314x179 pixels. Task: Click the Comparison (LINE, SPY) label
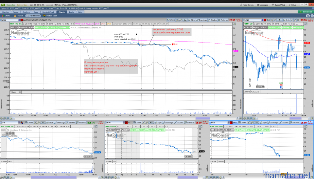[122, 24]
